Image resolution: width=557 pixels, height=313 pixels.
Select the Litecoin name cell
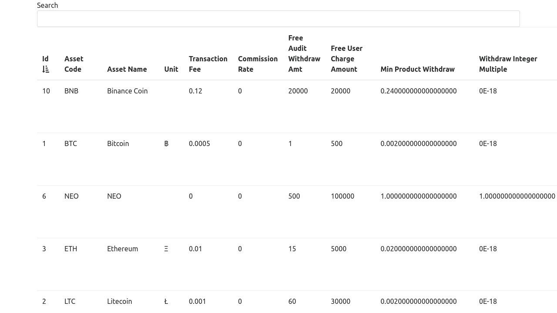click(x=120, y=301)
